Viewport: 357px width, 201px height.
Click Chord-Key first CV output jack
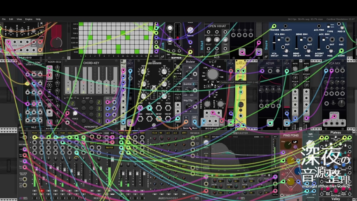pyautogui.click(x=107, y=102)
